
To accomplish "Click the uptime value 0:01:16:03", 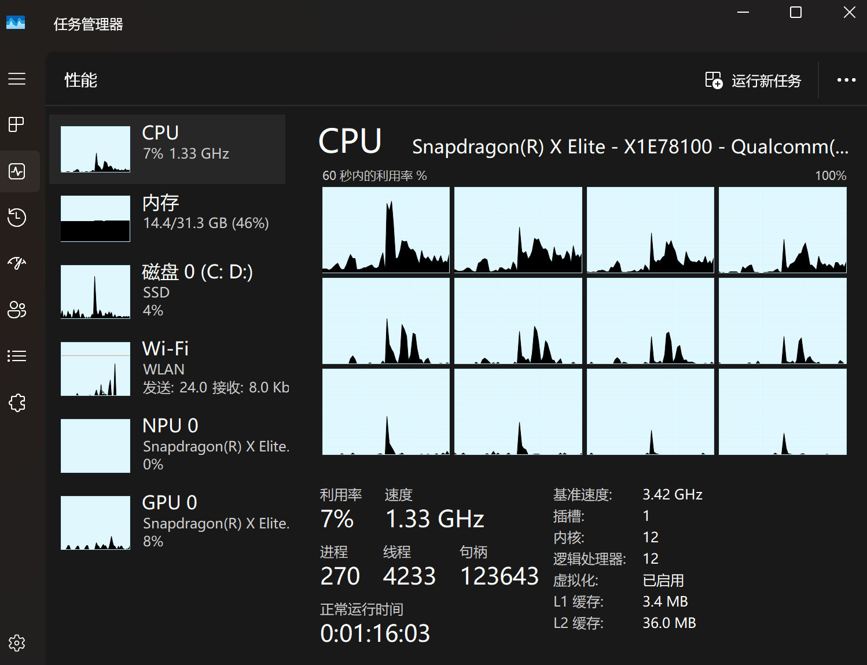I will pyautogui.click(x=375, y=633).
